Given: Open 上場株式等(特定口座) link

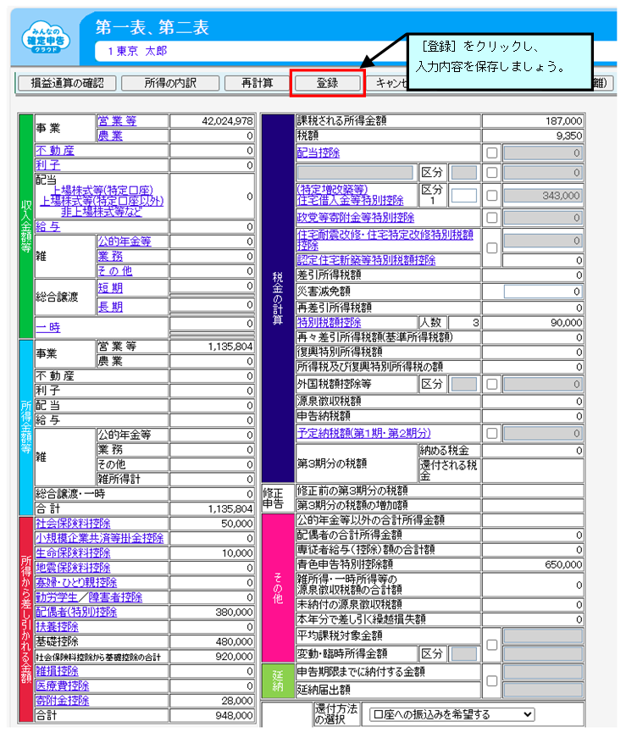Looking at the screenshot, I should (x=102, y=190).
